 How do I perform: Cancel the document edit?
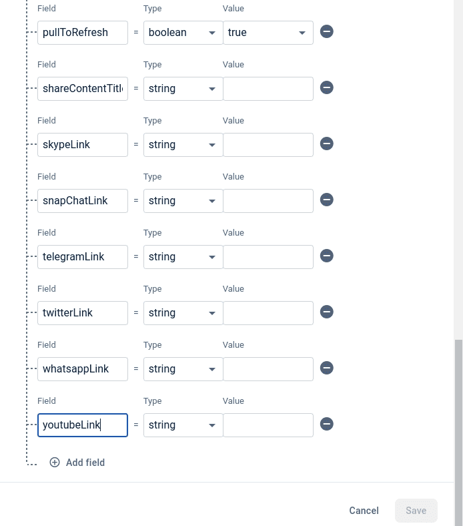coord(364,511)
